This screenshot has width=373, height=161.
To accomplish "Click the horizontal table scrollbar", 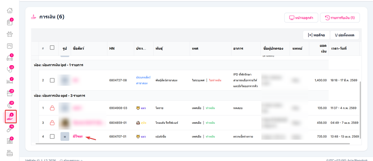I will 193,144.
